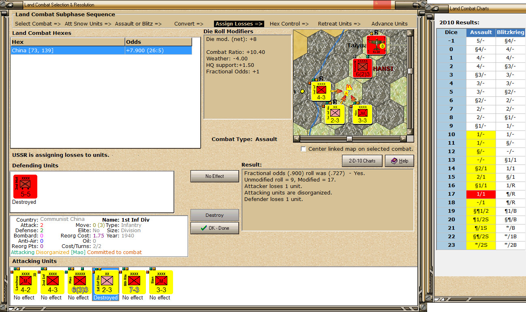The height and width of the screenshot is (312, 526).
Task: Select the 5-5 defending unit counter
Action: tap(25, 187)
